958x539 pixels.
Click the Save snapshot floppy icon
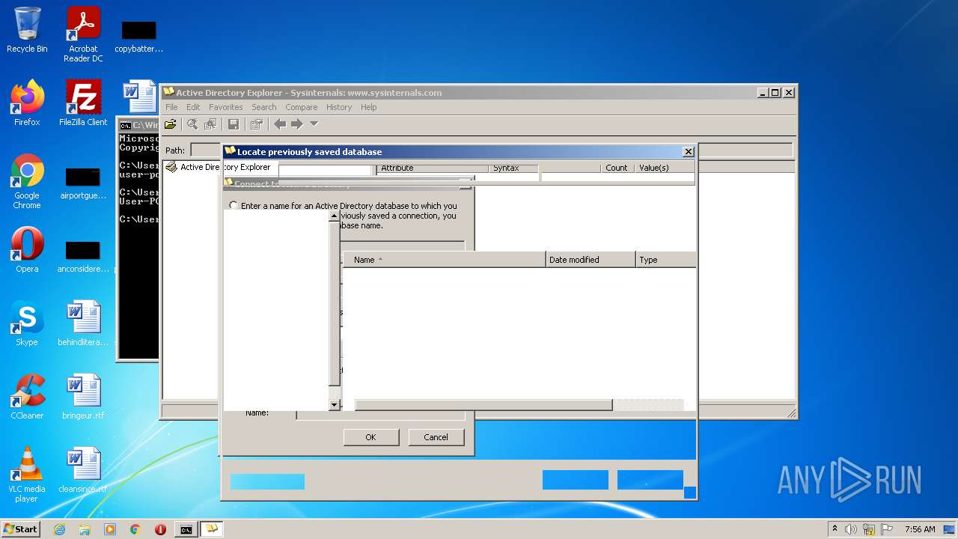234,124
